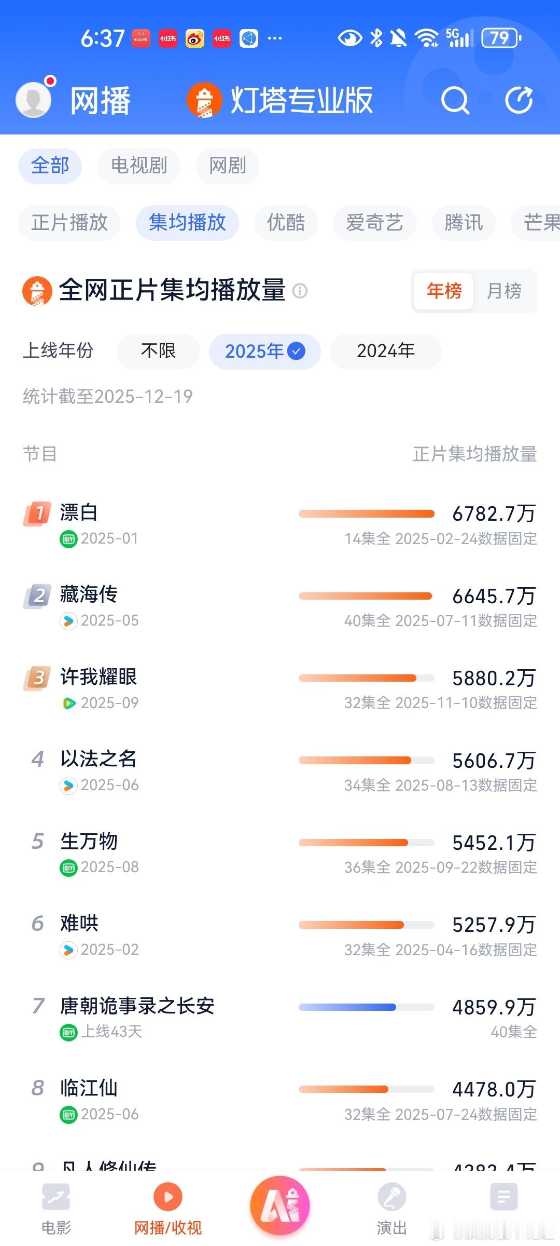Tap the 漂白 play-count progress bar
560x1246 pixels.
366,514
